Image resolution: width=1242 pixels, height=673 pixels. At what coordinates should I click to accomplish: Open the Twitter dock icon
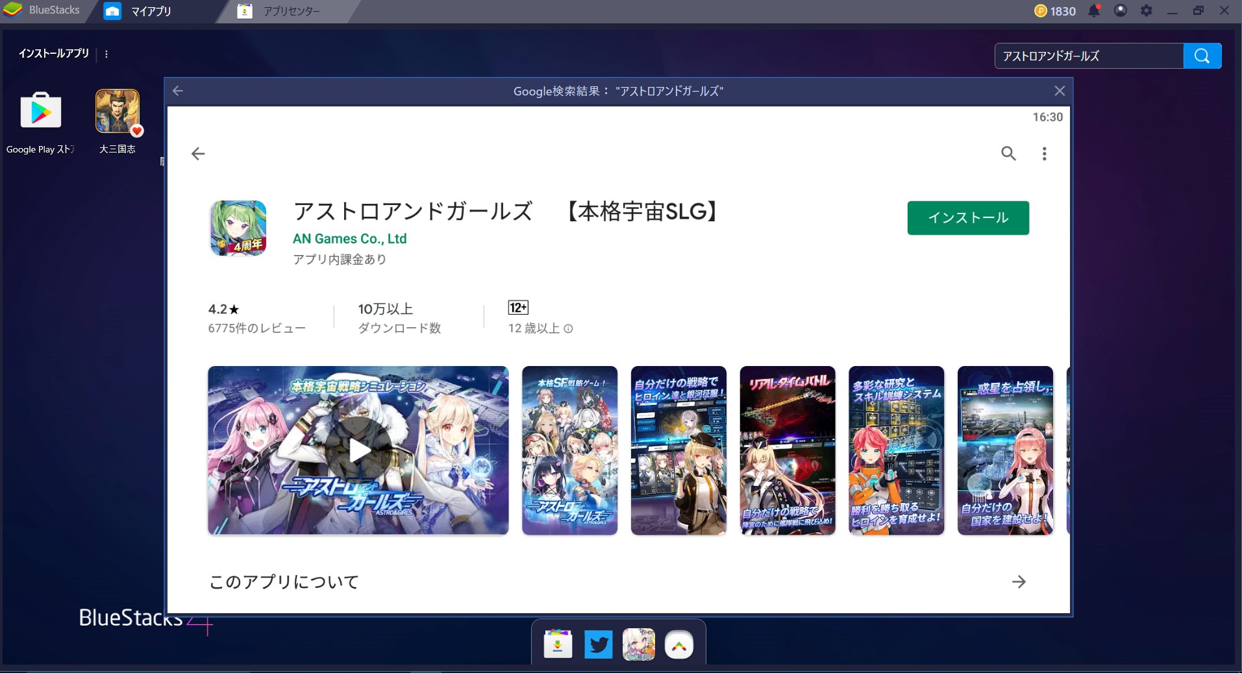[598, 645]
